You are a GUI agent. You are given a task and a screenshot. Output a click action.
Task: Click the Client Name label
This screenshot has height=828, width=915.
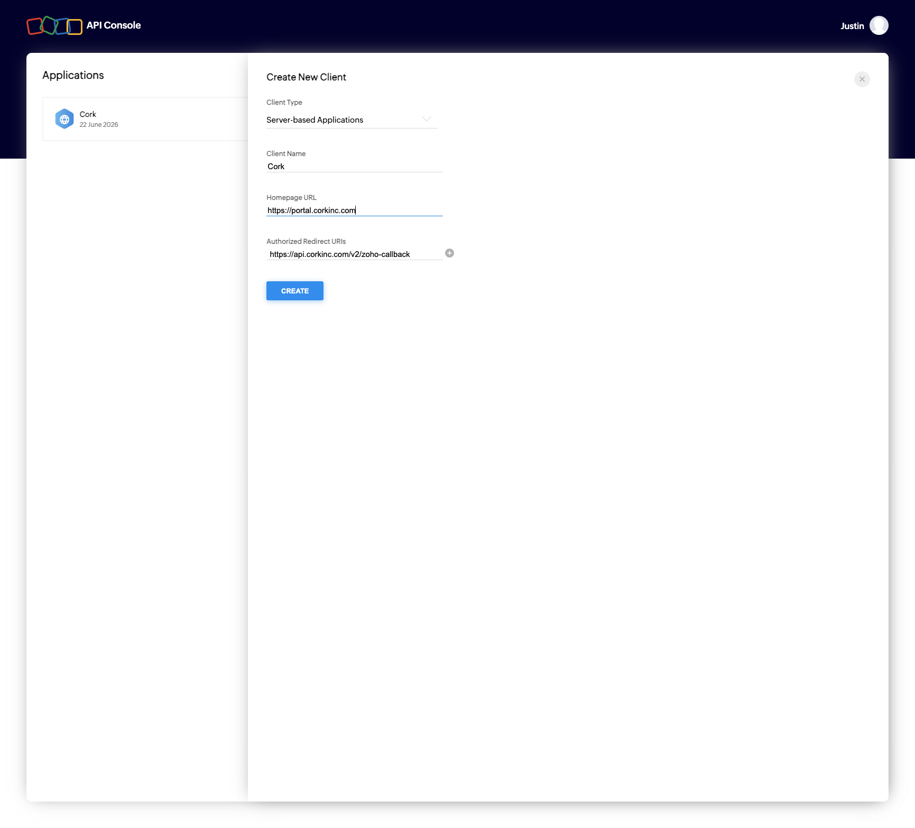click(x=286, y=154)
